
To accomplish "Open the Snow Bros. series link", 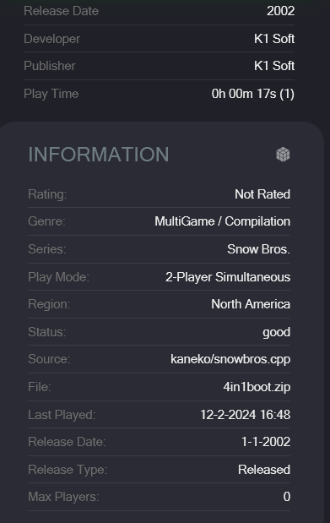I will (x=258, y=249).
